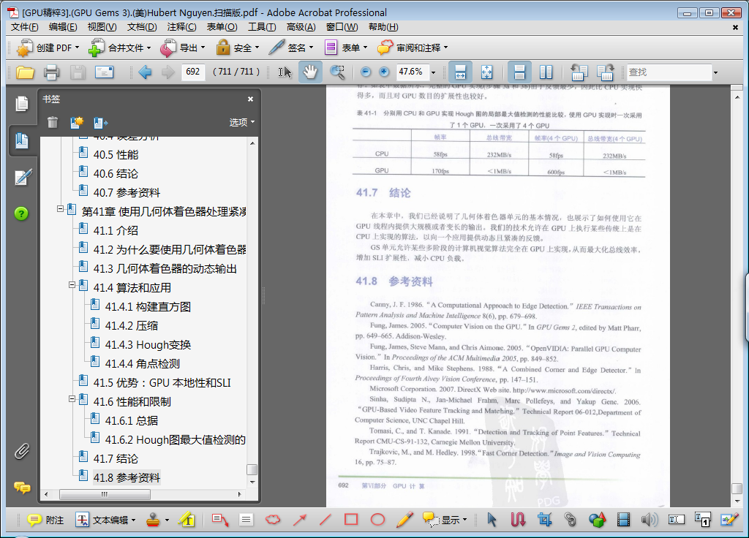Toggle the Two-Up page layout button
749x538 pixels.
pos(546,72)
